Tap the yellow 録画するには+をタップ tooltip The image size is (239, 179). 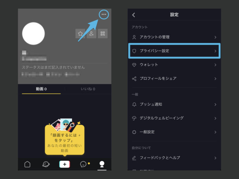pyautogui.click(x=65, y=140)
